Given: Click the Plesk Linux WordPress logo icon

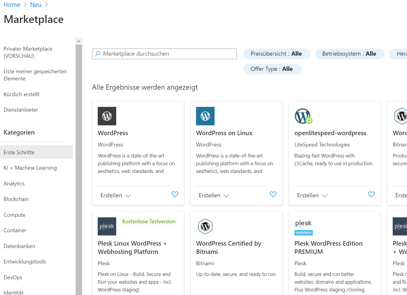Looking at the screenshot, I should [x=107, y=226].
